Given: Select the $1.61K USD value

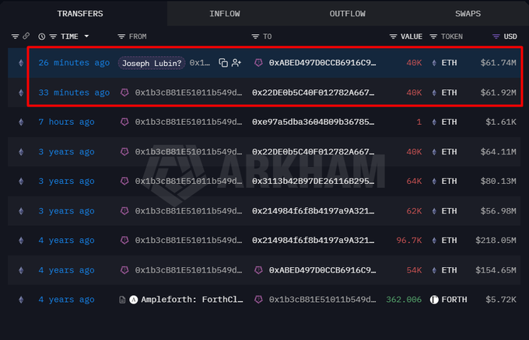Looking at the screenshot, I should pyautogui.click(x=501, y=122).
